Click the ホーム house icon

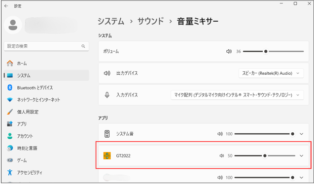point(10,63)
